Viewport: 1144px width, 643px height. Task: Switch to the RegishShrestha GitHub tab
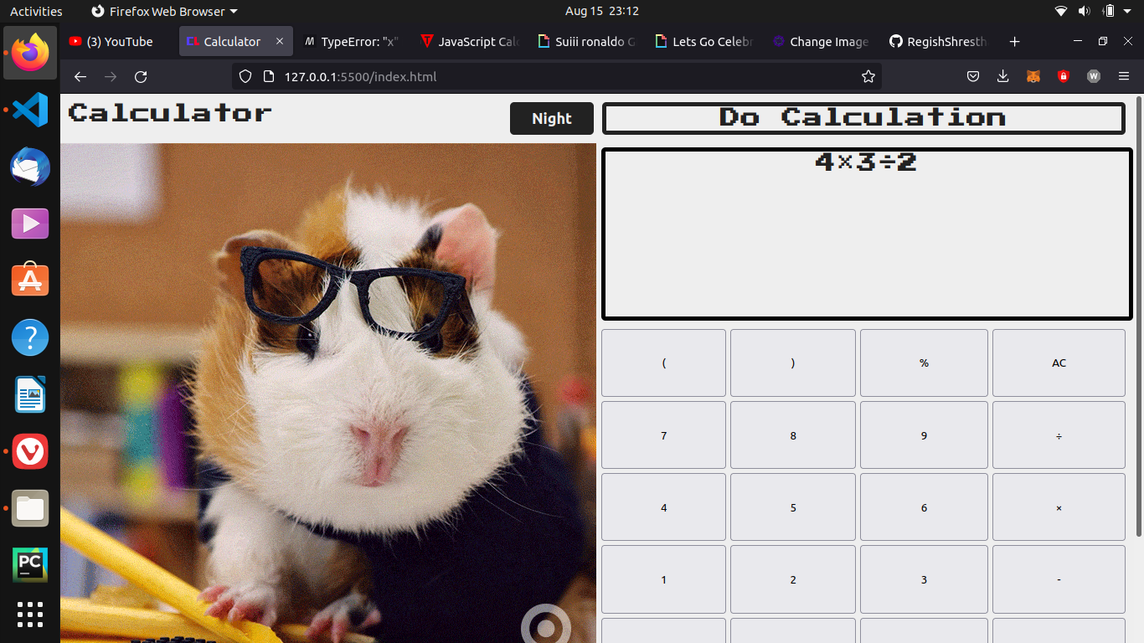[x=938, y=42]
